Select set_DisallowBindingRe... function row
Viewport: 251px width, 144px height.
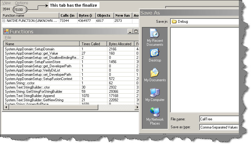click(71, 58)
